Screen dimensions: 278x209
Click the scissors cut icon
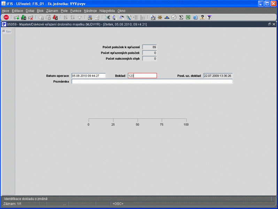click(107, 17)
